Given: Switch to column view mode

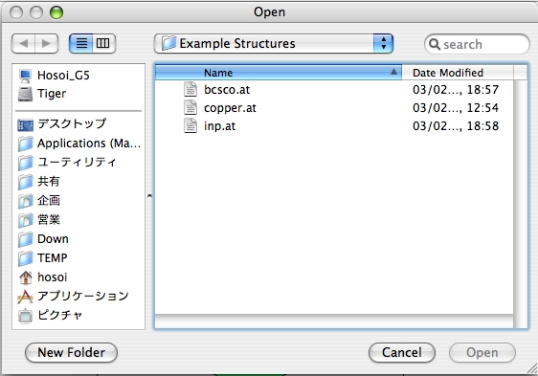Looking at the screenshot, I should coord(103,44).
